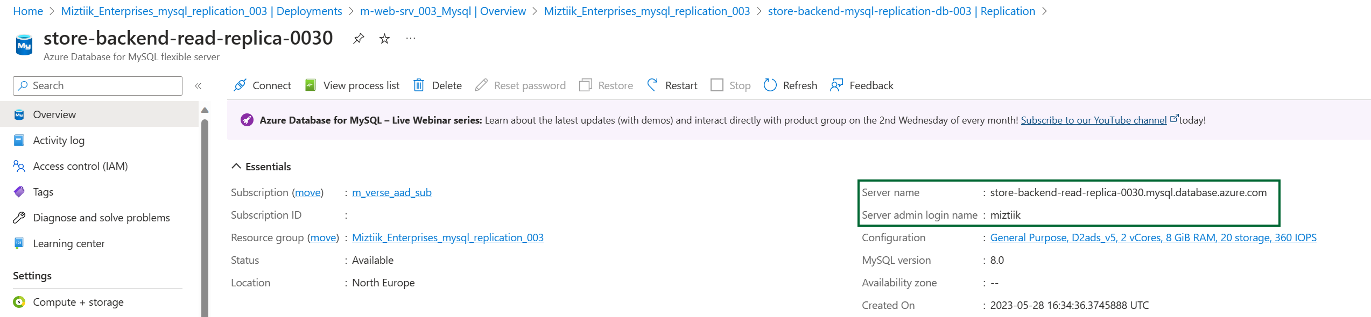Select the store-backend-read-replica-0030 page title
The image size is (1371, 317).
(188, 38)
